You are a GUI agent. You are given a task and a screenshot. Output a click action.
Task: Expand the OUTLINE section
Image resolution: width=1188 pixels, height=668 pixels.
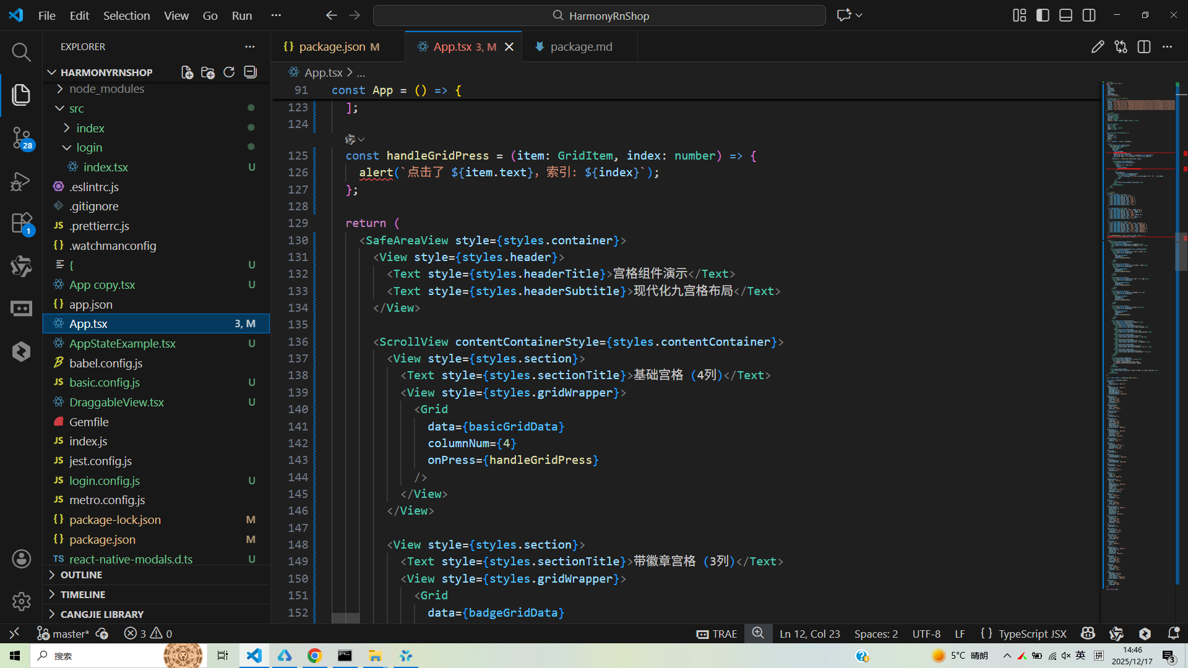pos(81,575)
